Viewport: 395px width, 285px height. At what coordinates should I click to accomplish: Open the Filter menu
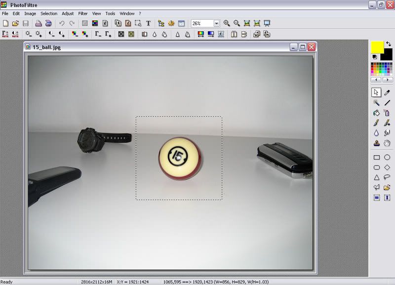pos(83,14)
